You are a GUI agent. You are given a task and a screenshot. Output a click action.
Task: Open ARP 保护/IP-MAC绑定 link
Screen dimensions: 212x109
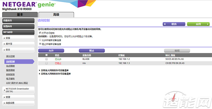pyautogui.click(x=17, y=83)
